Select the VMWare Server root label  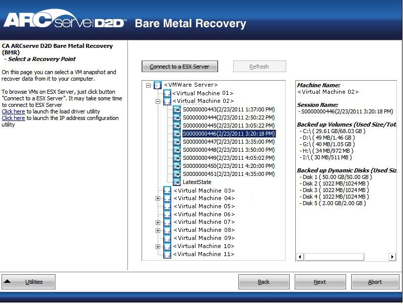191,85
